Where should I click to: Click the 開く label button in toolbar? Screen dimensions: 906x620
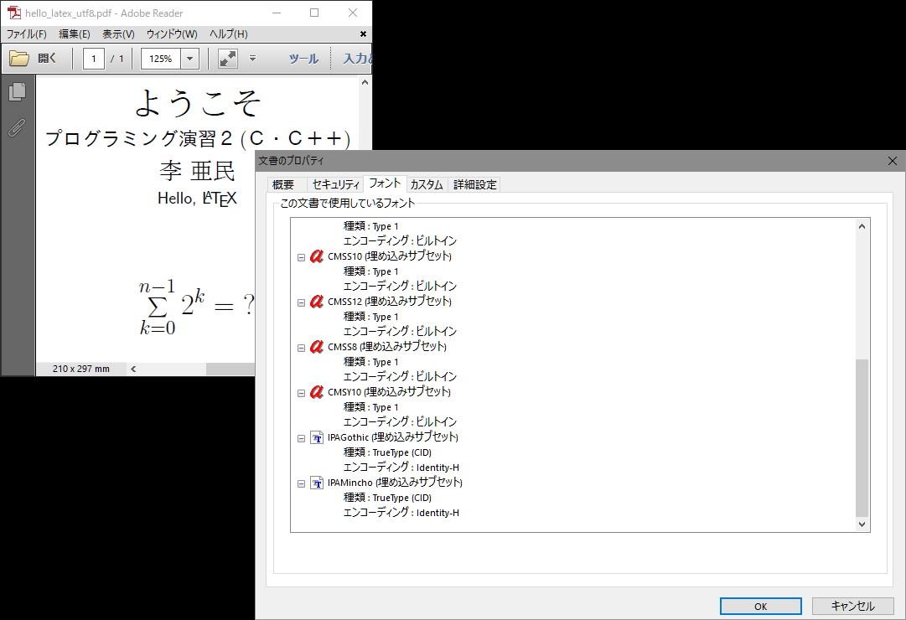tap(47, 59)
